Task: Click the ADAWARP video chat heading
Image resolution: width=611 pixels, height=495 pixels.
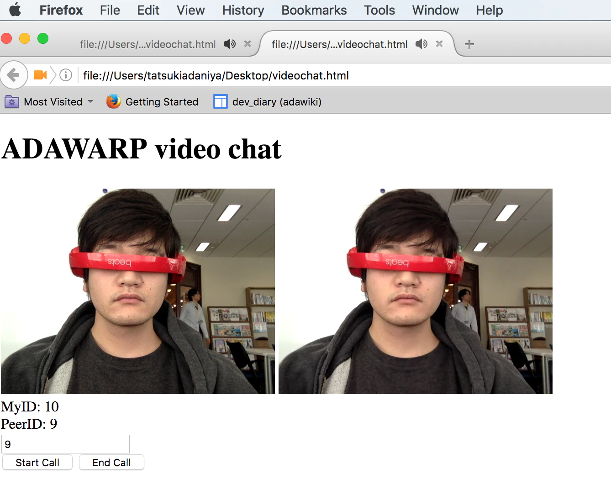Action: 142,149
